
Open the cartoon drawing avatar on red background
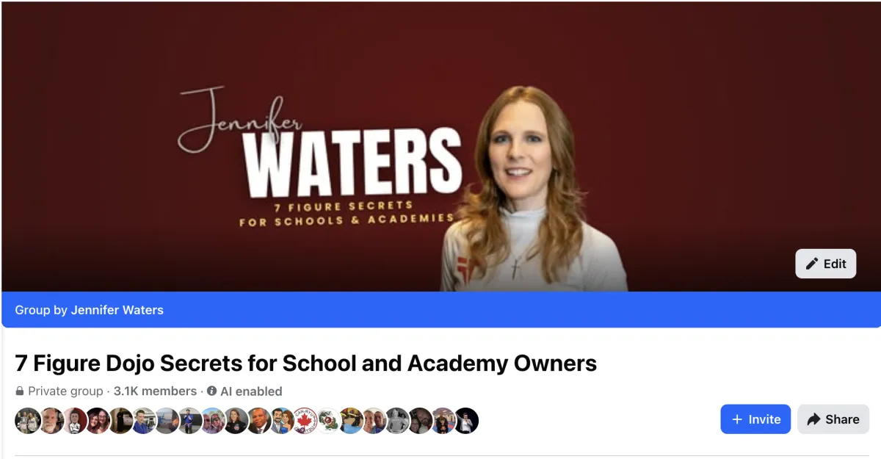point(74,421)
